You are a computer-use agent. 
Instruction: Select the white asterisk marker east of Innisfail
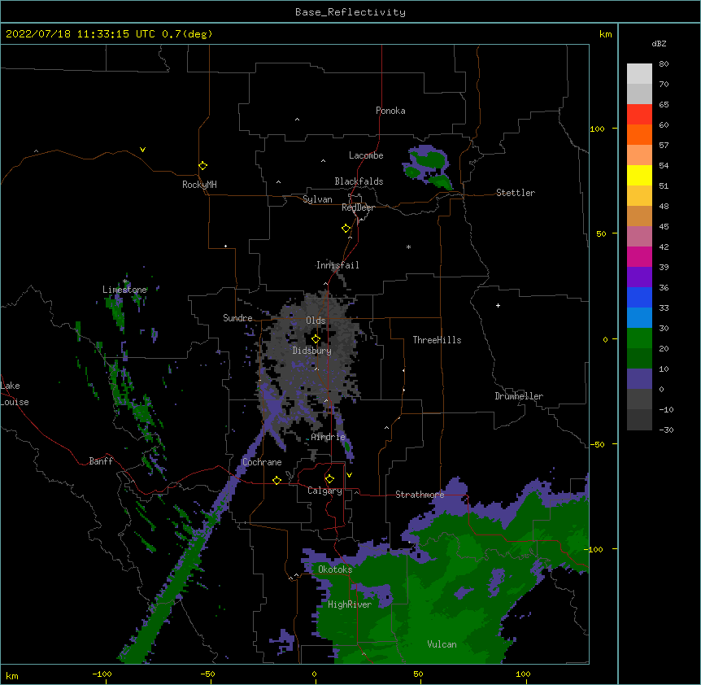point(408,247)
